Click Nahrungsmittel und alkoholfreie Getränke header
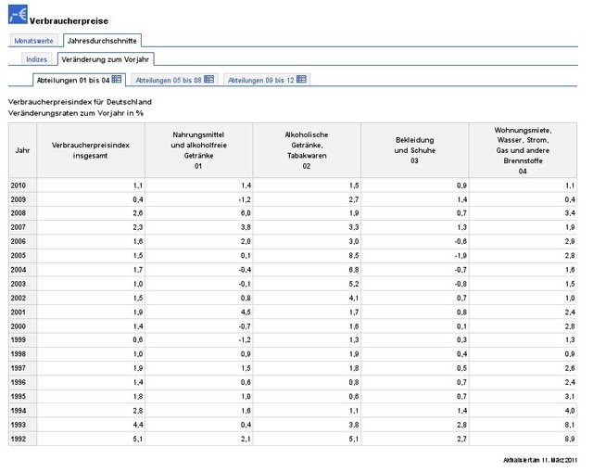 pos(198,150)
